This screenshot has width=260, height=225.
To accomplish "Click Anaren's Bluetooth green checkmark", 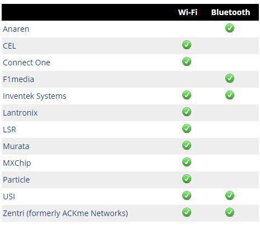I will [230, 28].
